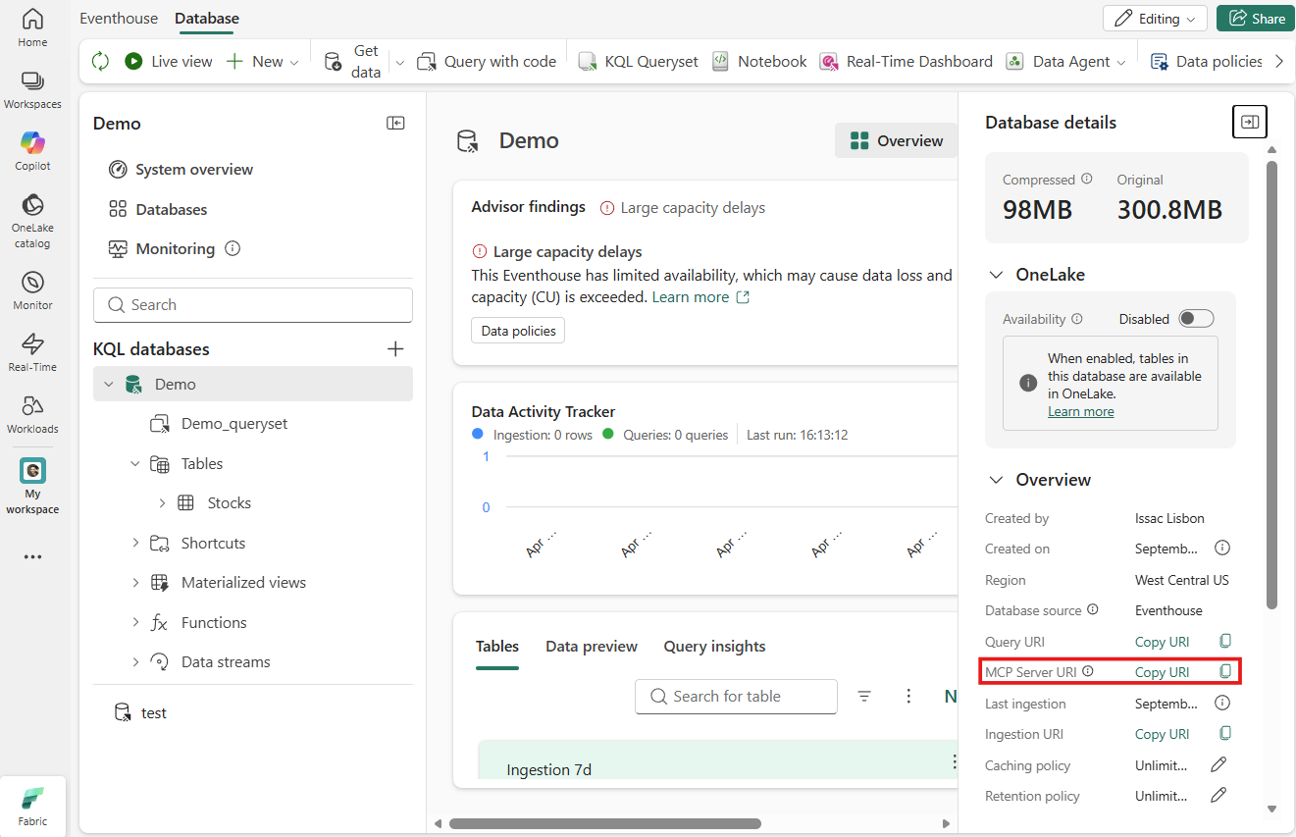Refresh the database with the refresh icon
The image size is (1296, 837).
pos(100,61)
